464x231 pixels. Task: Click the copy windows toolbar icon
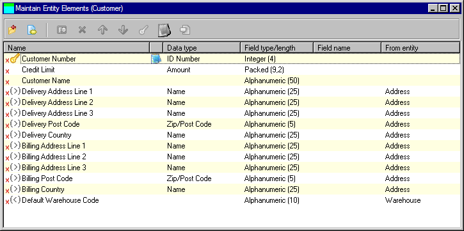[185, 30]
